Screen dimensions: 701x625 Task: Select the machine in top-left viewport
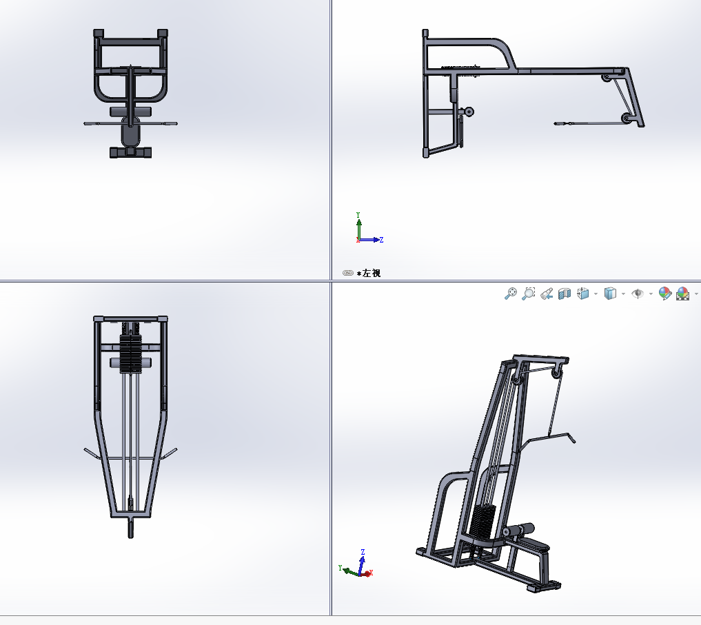(130, 94)
